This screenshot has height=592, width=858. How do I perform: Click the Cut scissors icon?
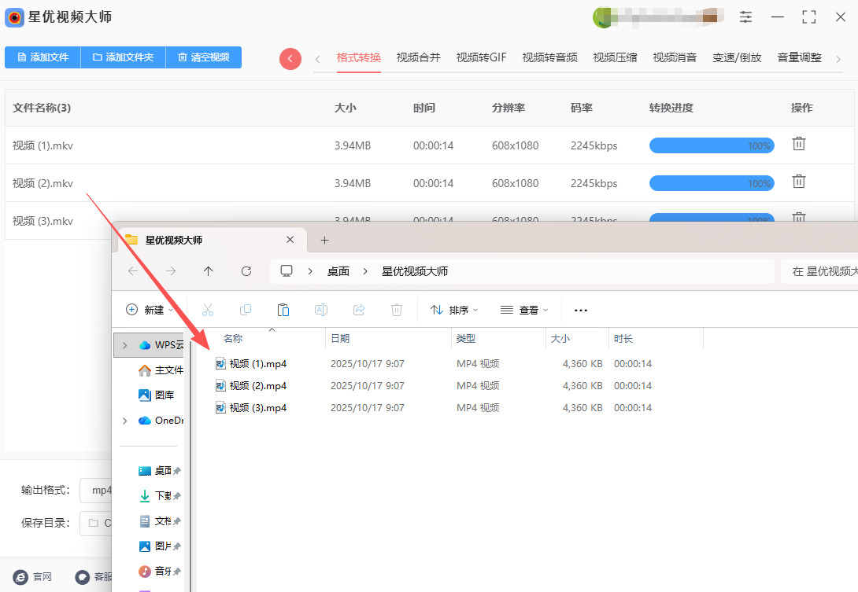(x=207, y=310)
